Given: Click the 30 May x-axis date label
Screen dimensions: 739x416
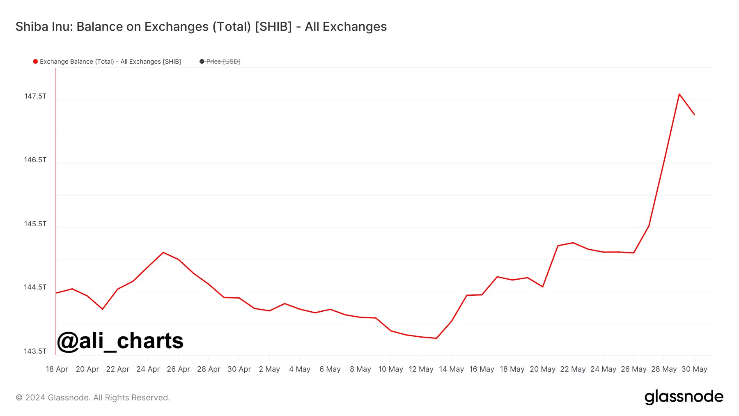Looking at the screenshot, I should coord(694,369).
